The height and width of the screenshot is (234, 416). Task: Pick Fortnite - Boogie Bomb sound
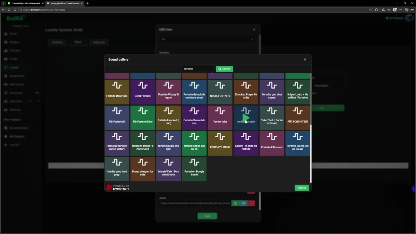pyautogui.click(x=194, y=169)
